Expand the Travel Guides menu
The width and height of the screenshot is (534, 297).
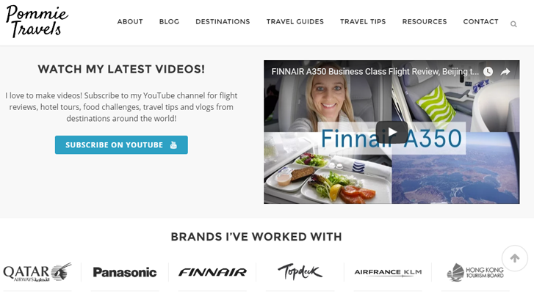(x=295, y=22)
